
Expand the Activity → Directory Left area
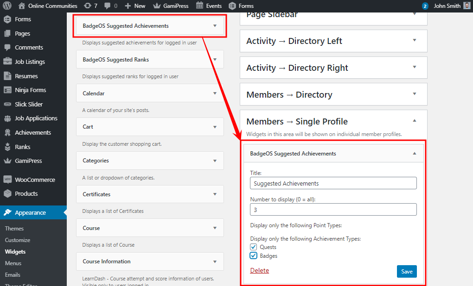(x=415, y=41)
